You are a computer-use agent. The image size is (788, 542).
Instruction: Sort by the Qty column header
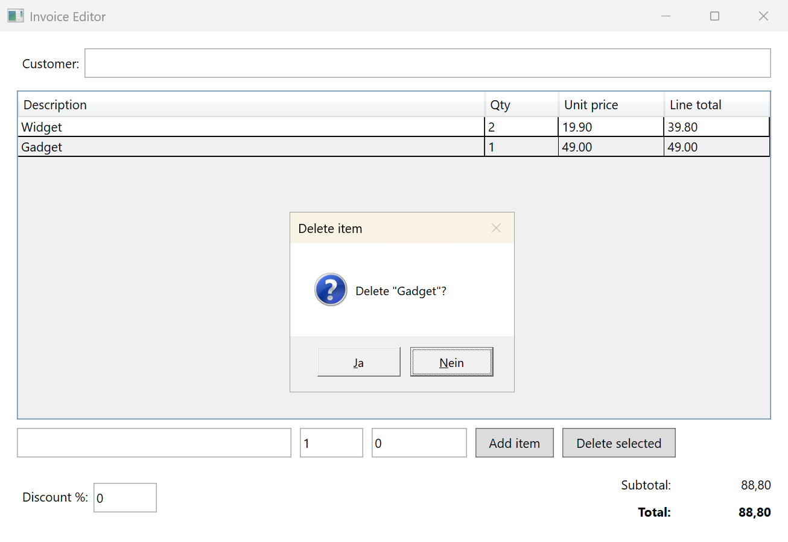click(x=522, y=104)
